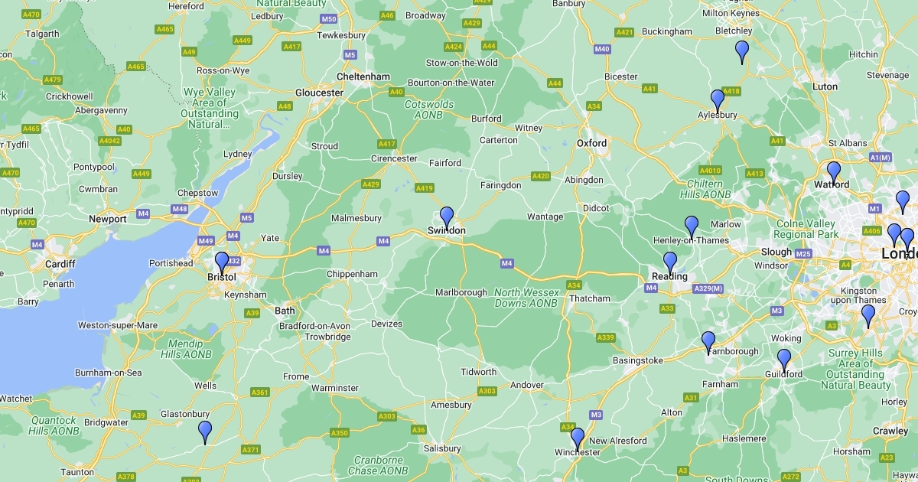
Task: Select the blue pin at Swindon
Action: click(447, 218)
